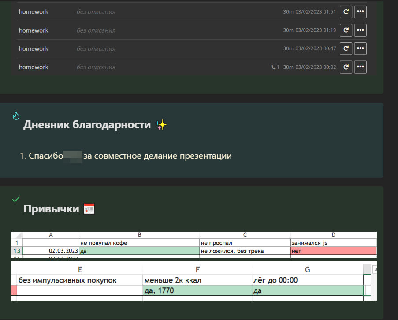Image resolution: width=398 pixels, height=320 pixels.
Task: Toggle the green checkmark above Привычки
Action: tap(16, 199)
